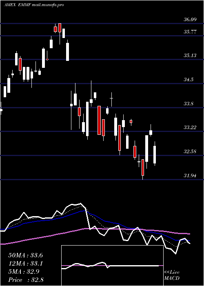Click the 31.94 price level label
This screenshot has height=286, width=204.
tap(190, 176)
